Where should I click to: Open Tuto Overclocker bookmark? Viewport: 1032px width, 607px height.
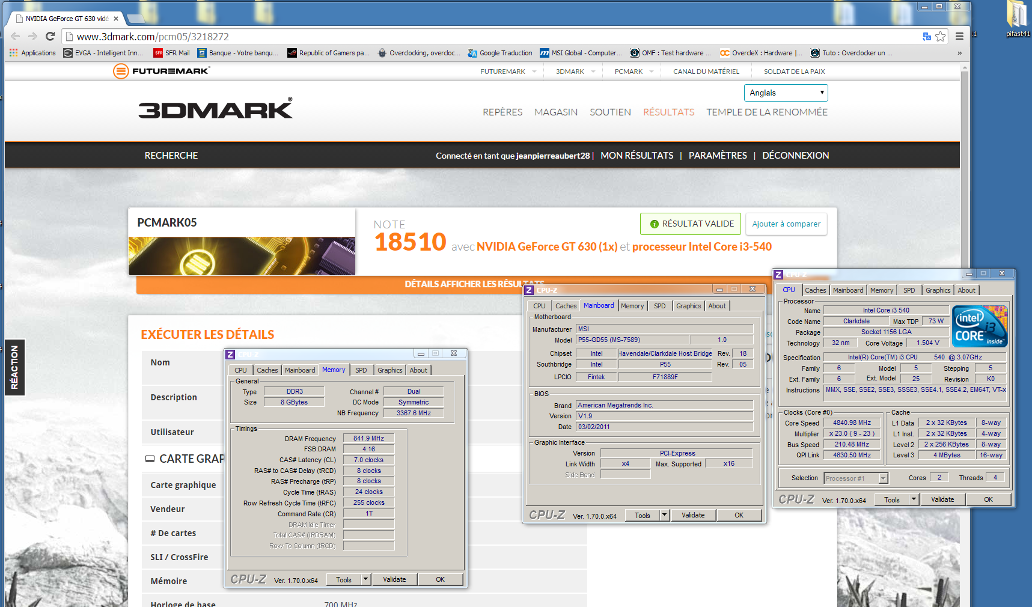(x=851, y=53)
